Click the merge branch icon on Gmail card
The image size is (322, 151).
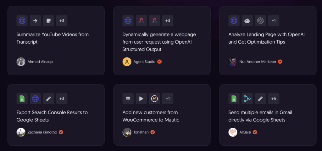point(247,99)
